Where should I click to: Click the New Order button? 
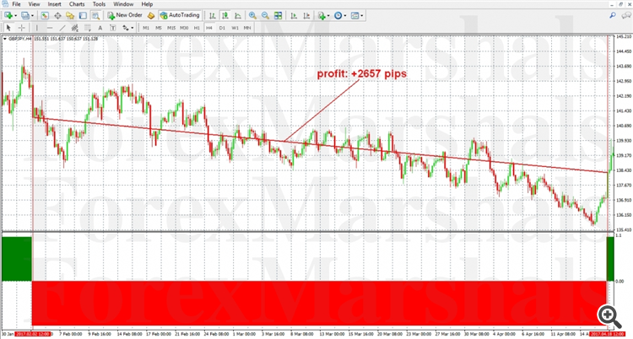click(x=125, y=15)
